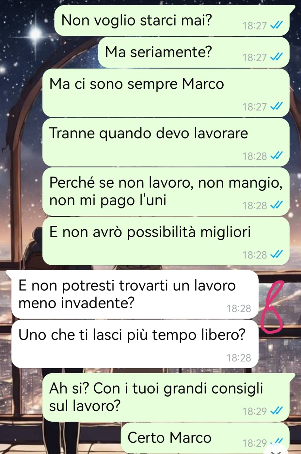Tap the scroll-to-bottom chevron at the bottom right
Image resolution: width=301 pixels, height=454 pixels.
click(x=275, y=451)
